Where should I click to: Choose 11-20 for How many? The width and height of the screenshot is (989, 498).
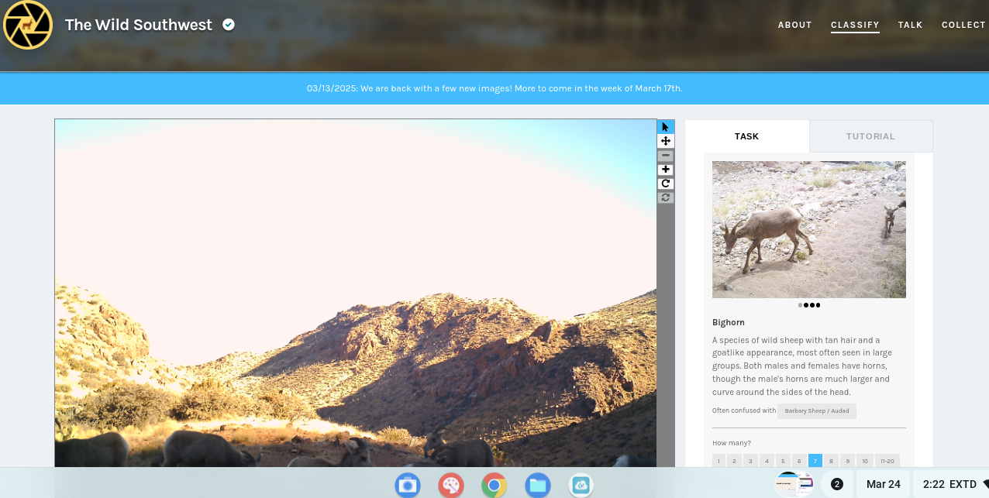pos(887,461)
